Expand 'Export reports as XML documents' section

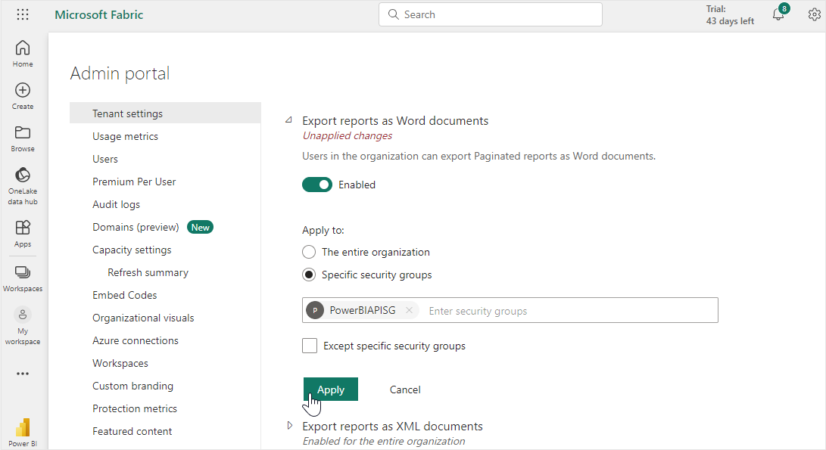(289, 426)
